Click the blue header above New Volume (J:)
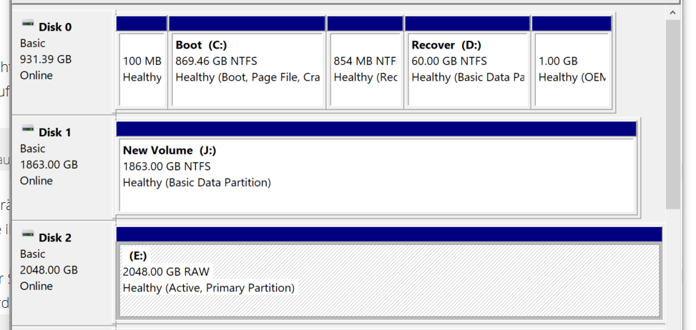 click(376, 129)
